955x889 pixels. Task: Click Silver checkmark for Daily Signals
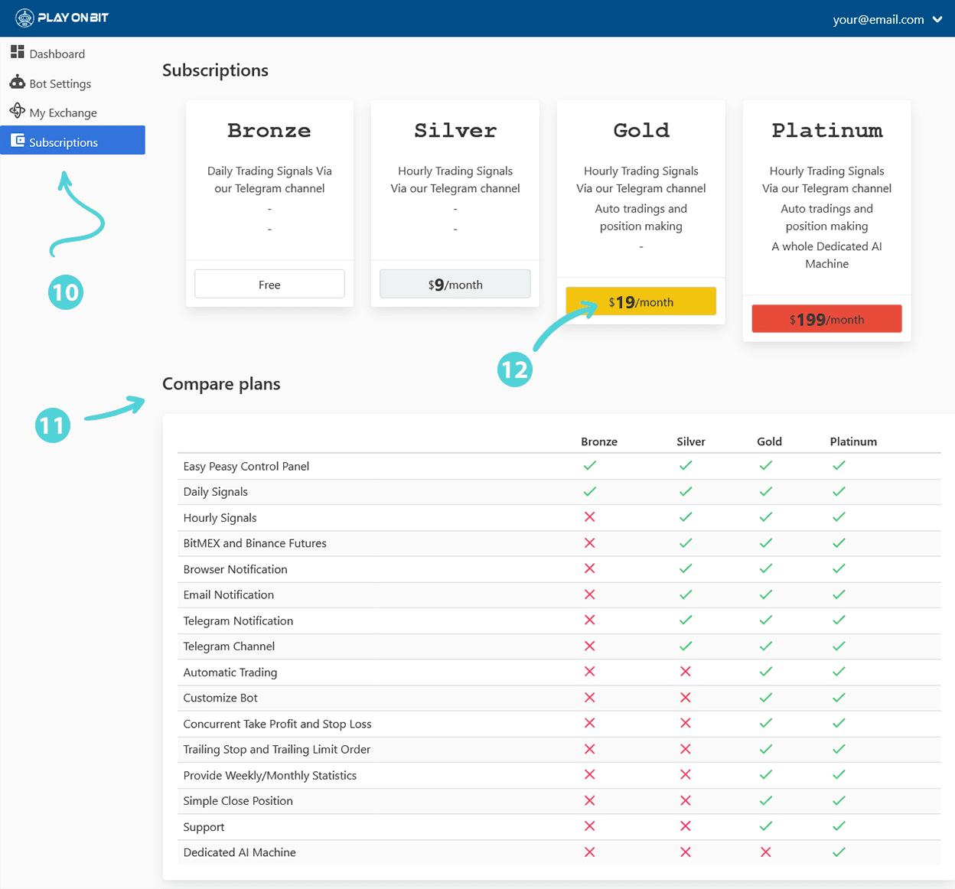[686, 491]
